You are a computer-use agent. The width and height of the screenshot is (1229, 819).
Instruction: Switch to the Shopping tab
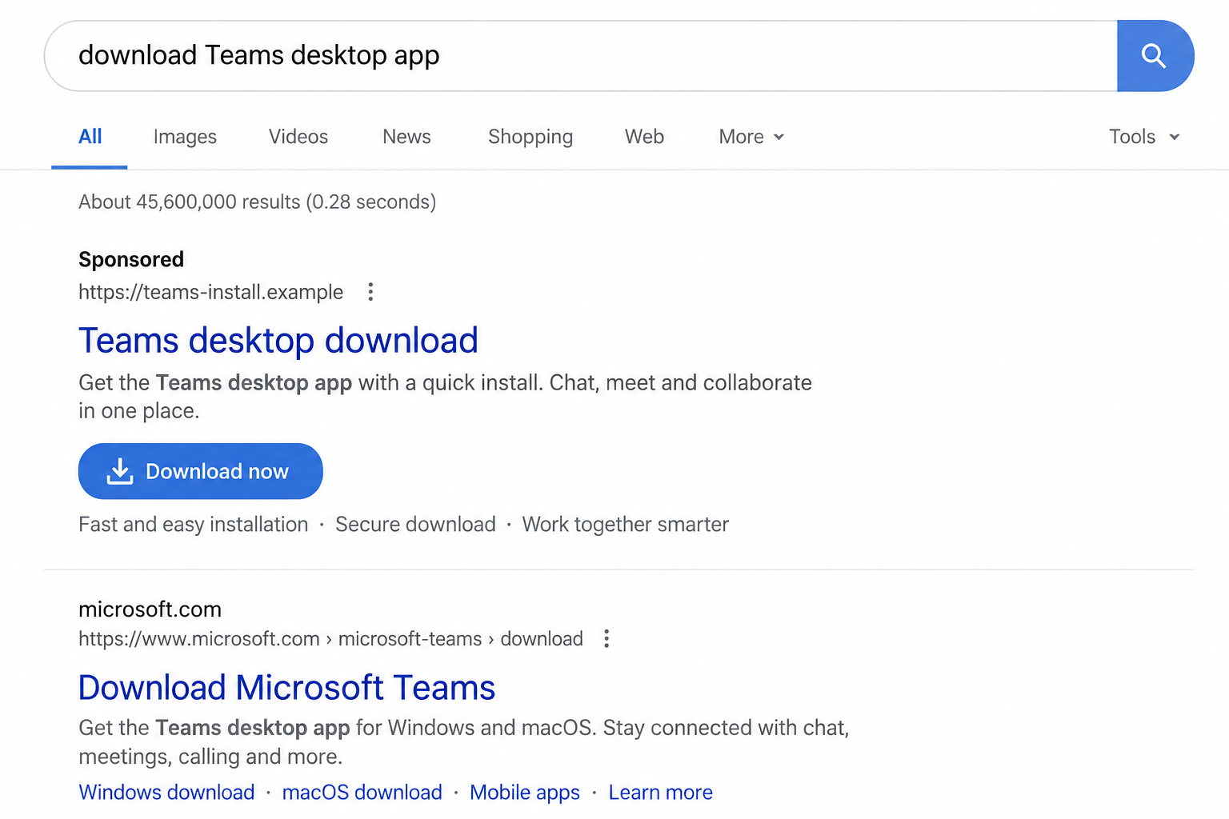(530, 137)
